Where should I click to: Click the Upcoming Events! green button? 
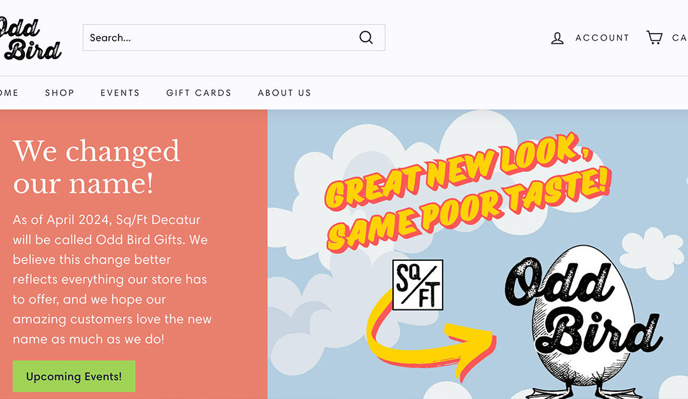[74, 376]
